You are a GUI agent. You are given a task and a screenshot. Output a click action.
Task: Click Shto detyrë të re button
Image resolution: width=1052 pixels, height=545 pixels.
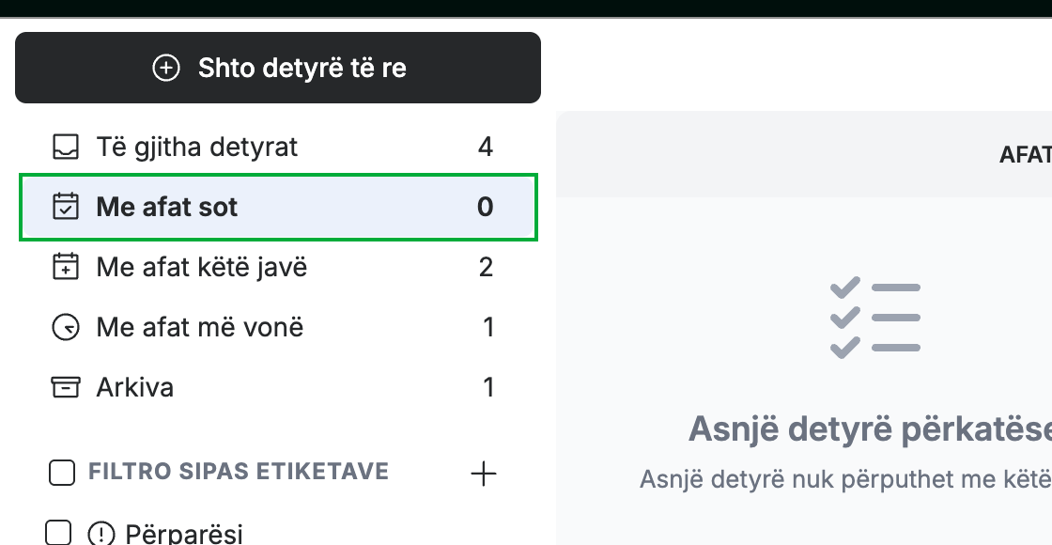click(278, 68)
